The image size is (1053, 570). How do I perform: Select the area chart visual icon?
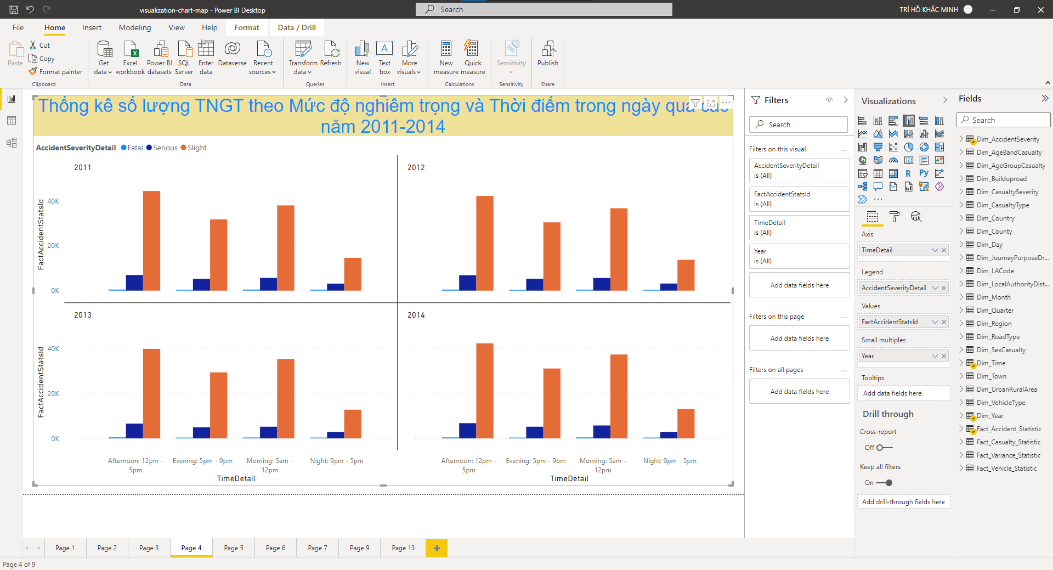[x=878, y=134]
